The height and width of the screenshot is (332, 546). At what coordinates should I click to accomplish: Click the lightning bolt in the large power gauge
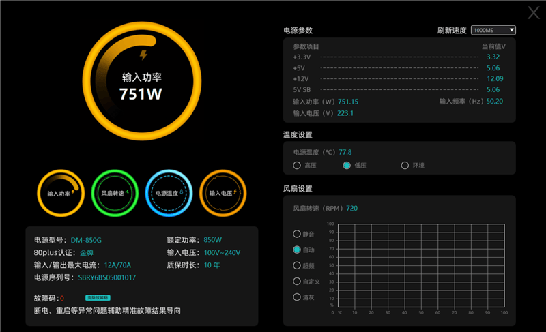[x=143, y=55]
